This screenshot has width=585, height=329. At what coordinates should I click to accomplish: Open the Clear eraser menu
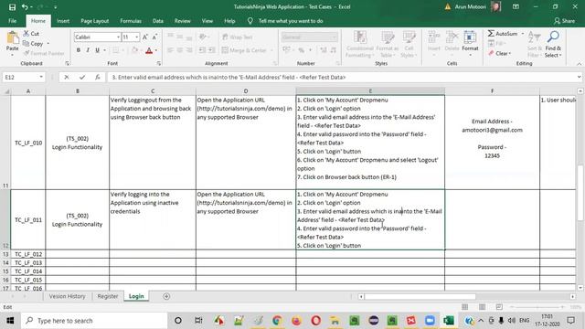coord(500,53)
